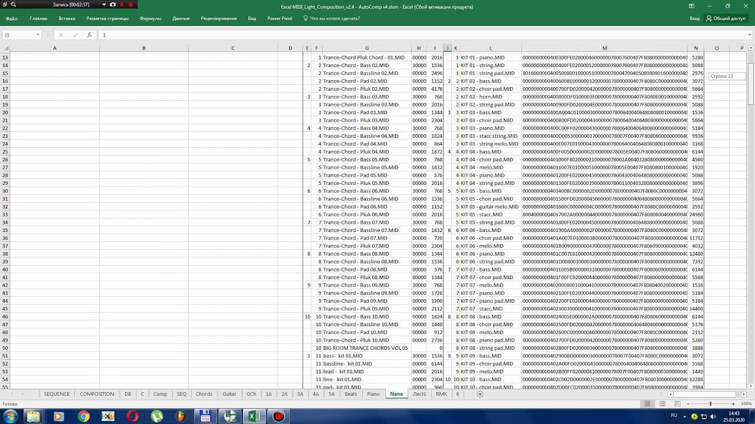The image size is (755, 424).
Task: Click the cancel X icon in formula bar
Action: pyautogui.click(x=61, y=35)
